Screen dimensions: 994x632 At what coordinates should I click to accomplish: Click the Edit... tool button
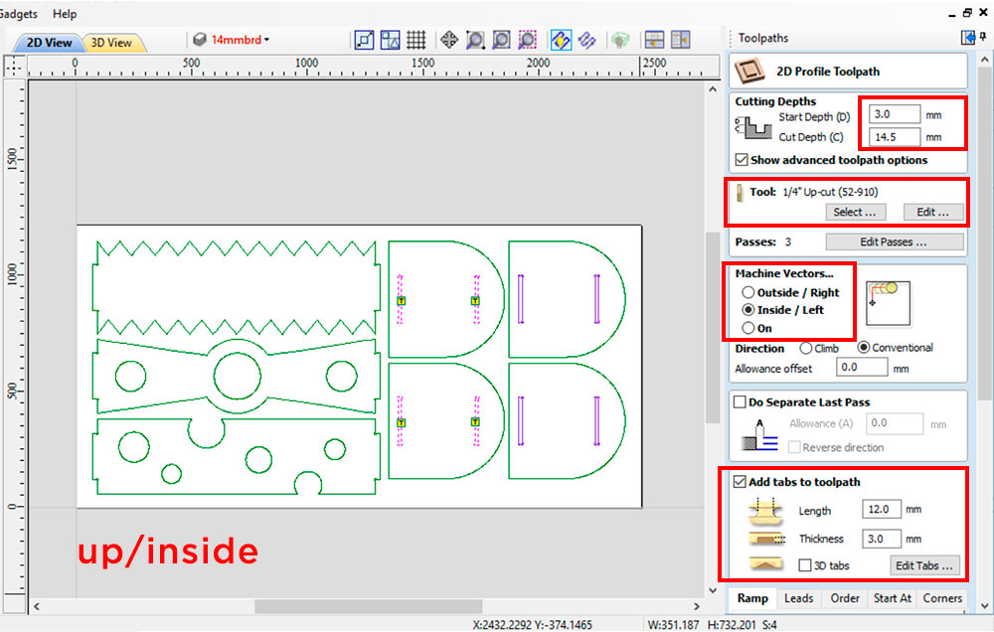tap(932, 212)
